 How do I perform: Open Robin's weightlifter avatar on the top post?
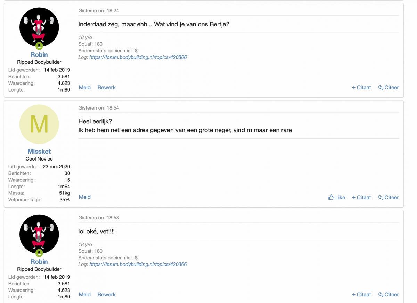[39, 27]
